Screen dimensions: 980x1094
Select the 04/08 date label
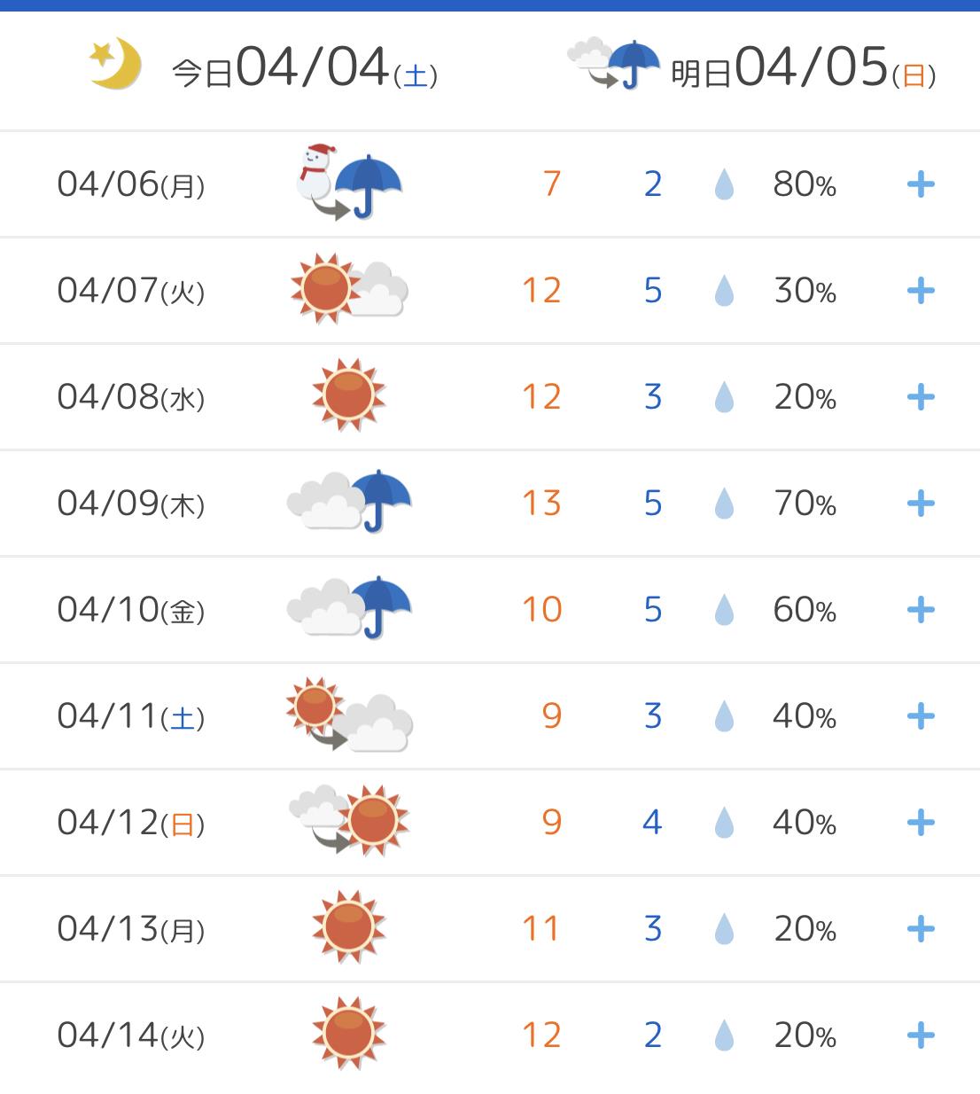tap(131, 397)
